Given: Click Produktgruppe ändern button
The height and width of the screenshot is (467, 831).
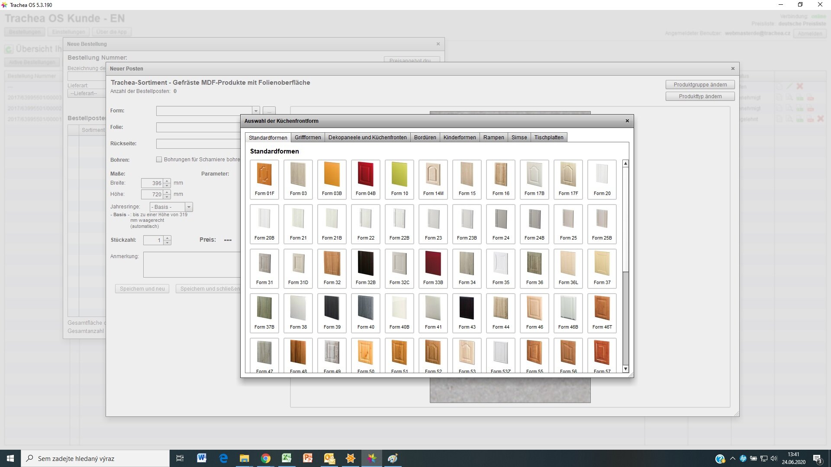Looking at the screenshot, I should click(700, 85).
